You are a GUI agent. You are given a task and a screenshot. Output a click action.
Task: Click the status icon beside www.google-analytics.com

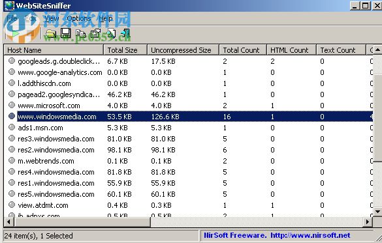click(12, 72)
